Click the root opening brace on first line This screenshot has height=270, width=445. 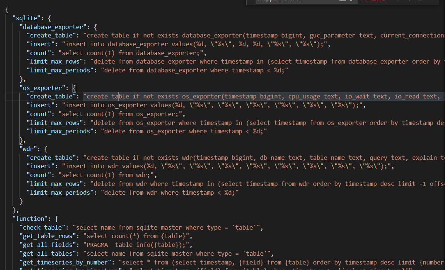tap(7, 9)
